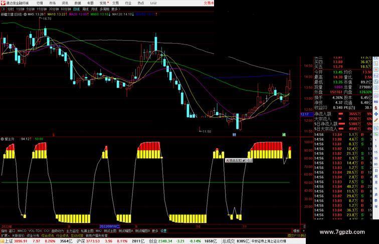This screenshot has width=379, height=244.
Task: Click sidebar 周 period shortcut
Action: click(x=376, y=176)
